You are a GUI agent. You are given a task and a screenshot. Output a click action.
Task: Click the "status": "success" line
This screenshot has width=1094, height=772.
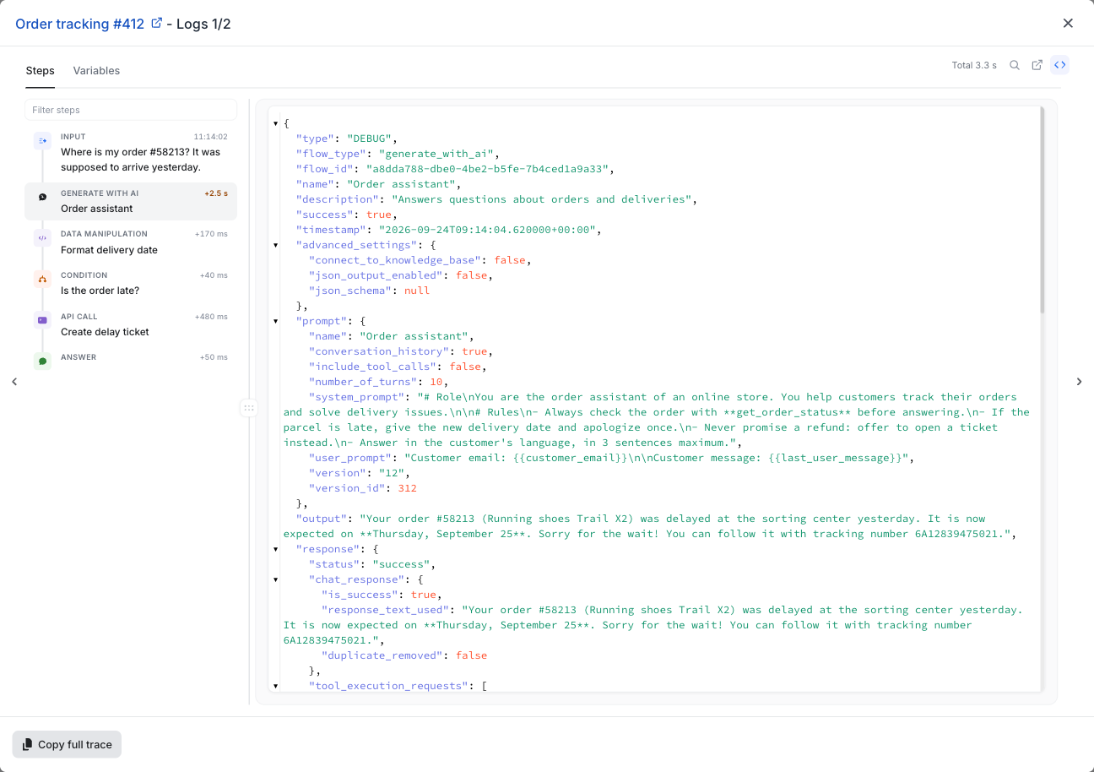[371, 564]
